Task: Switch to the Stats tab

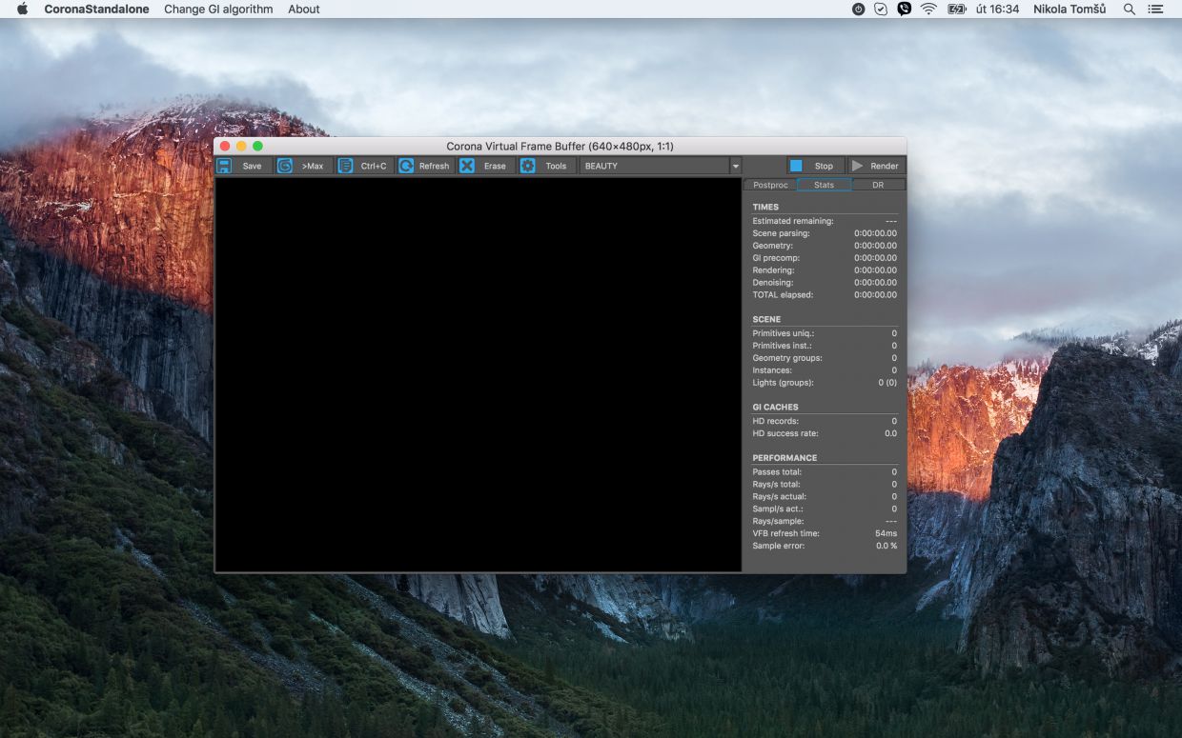Action: click(x=824, y=185)
